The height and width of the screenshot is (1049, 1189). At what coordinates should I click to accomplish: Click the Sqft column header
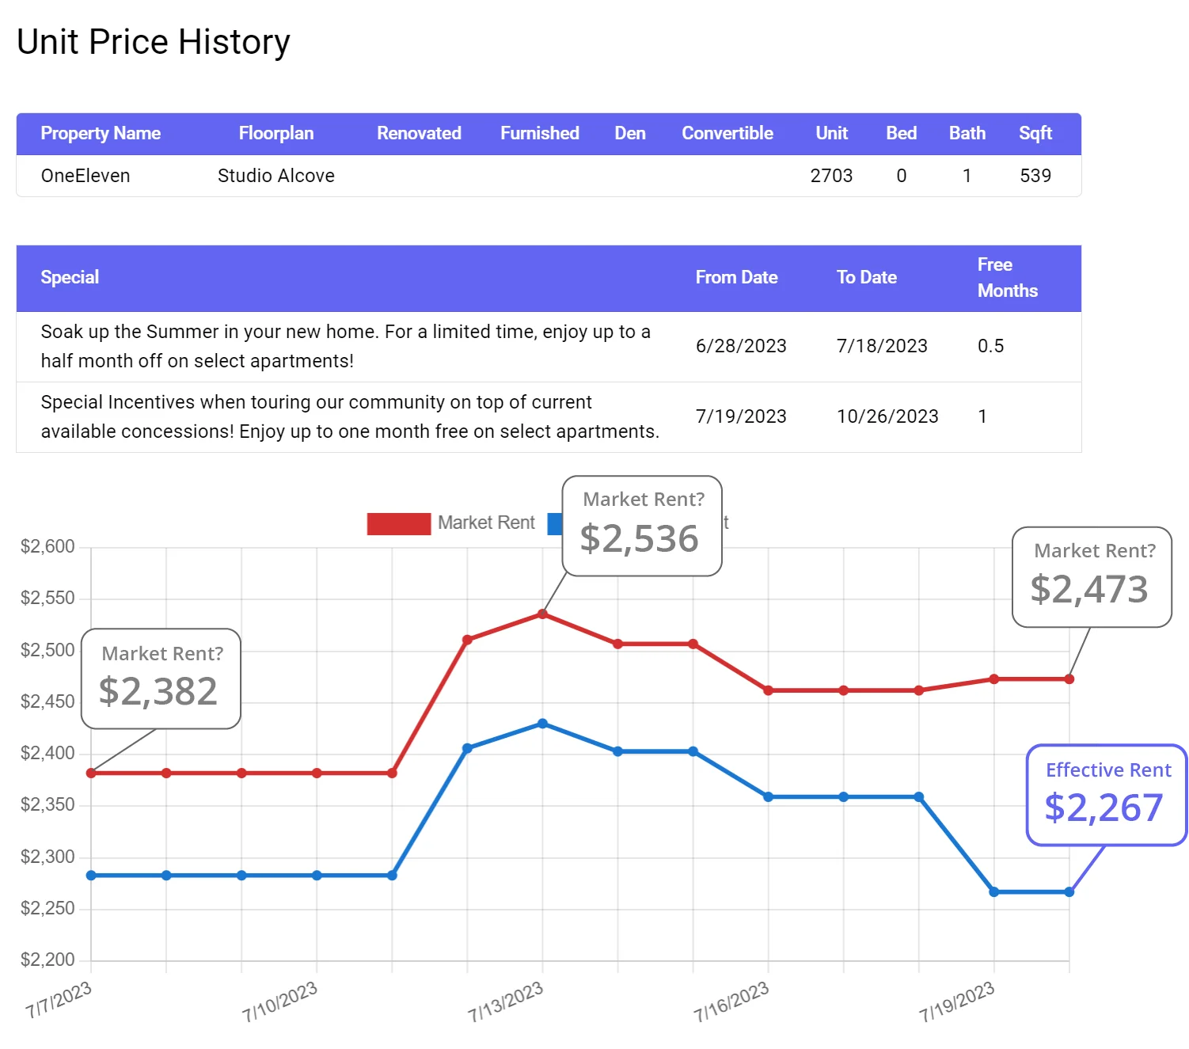(1035, 133)
